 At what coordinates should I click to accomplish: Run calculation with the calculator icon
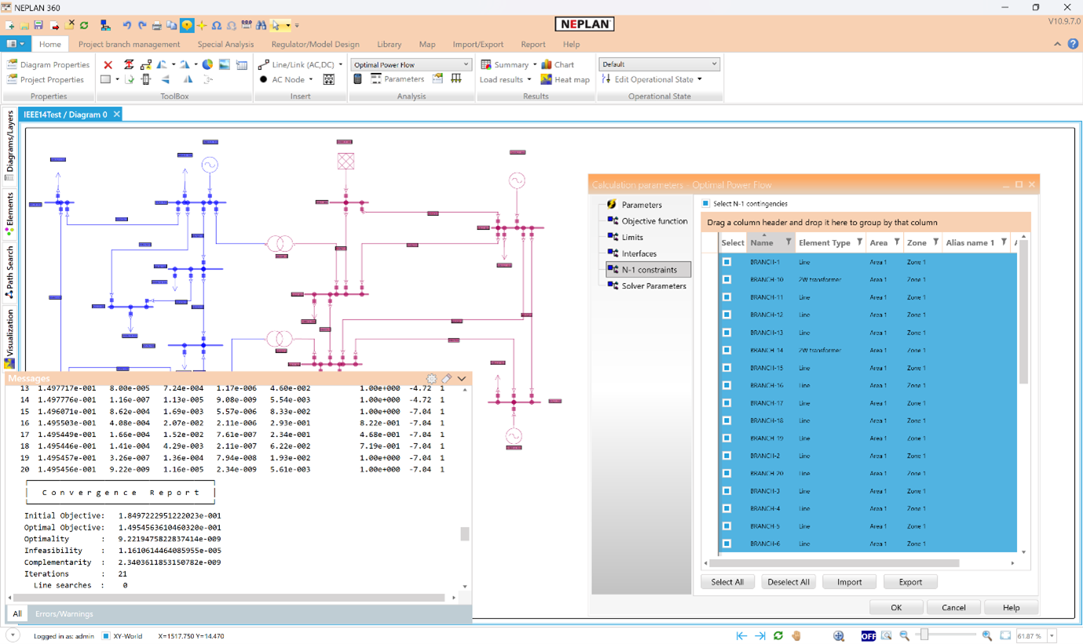[358, 79]
